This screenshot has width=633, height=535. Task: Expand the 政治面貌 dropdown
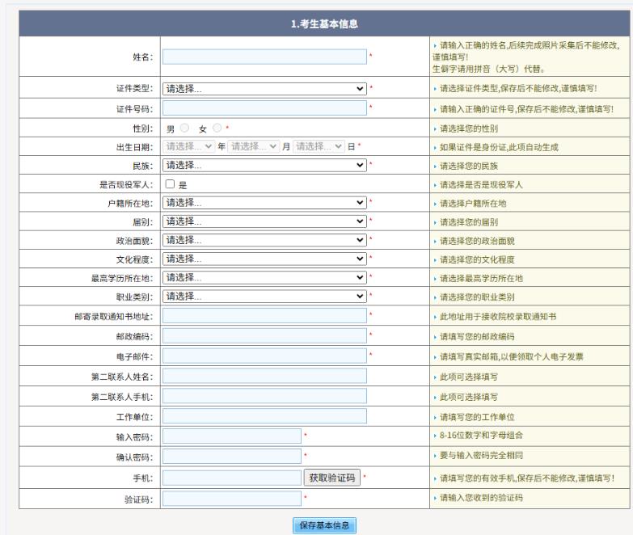264,240
